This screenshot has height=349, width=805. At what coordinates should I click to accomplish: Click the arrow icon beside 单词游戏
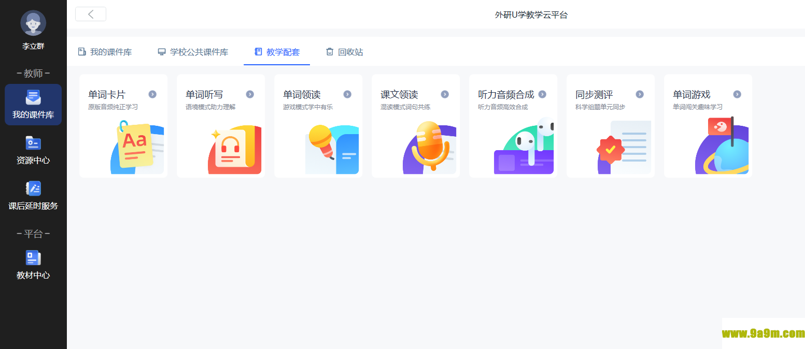pyautogui.click(x=737, y=94)
